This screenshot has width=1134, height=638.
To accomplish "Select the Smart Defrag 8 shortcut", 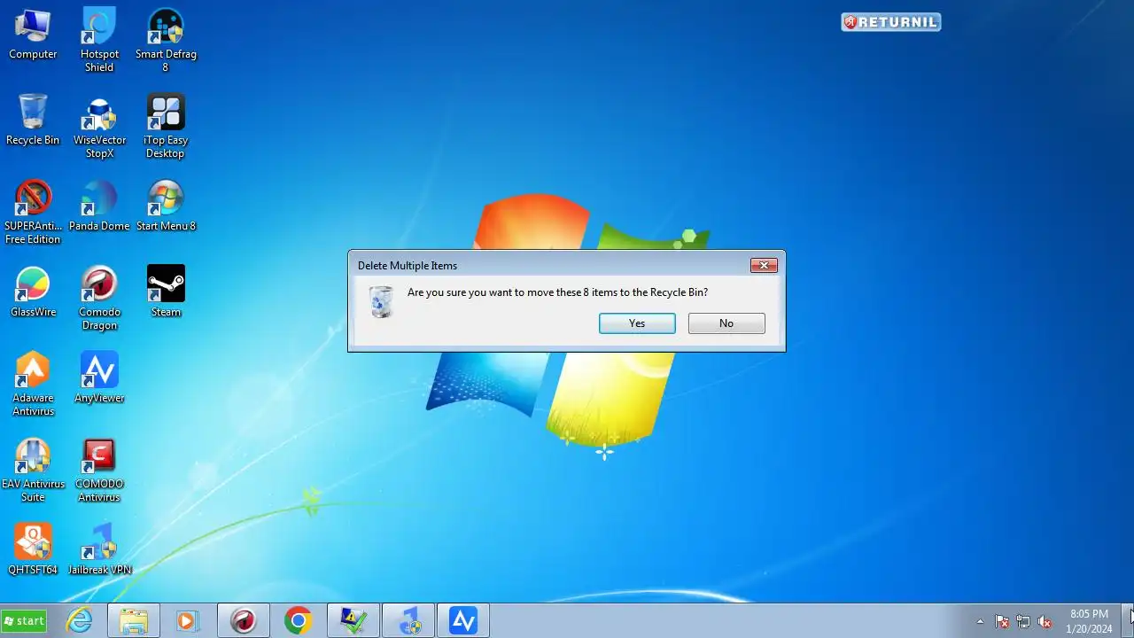I will (x=166, y=41).
